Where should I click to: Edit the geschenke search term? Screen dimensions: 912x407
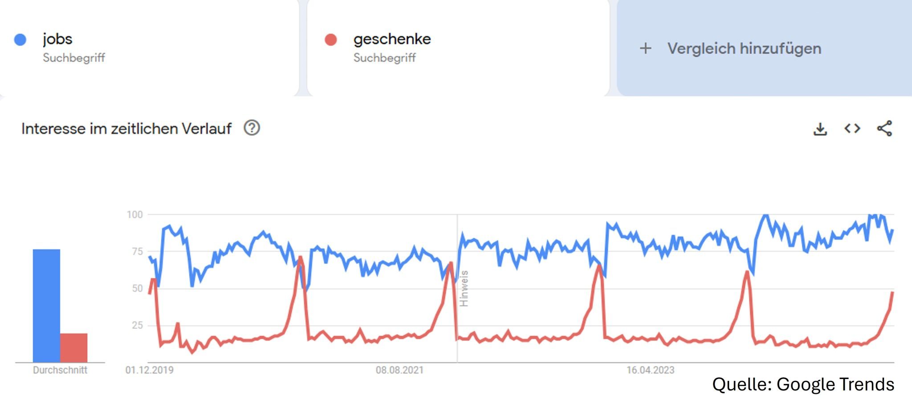(392, 39)
